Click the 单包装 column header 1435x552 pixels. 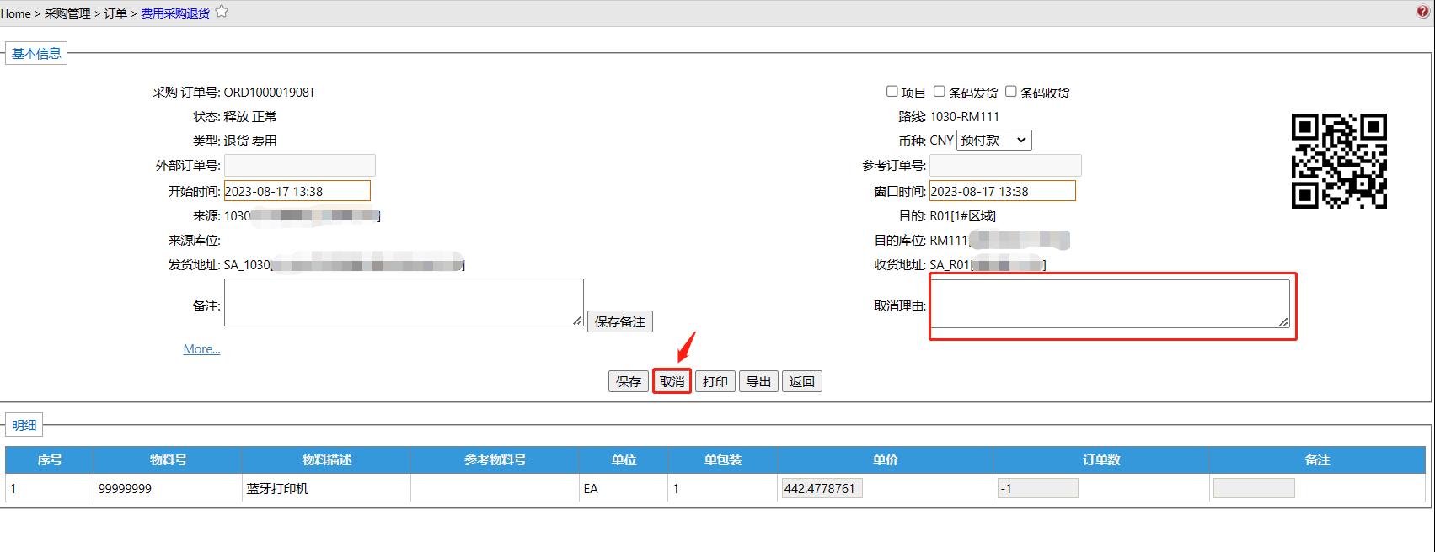(723, 460)
